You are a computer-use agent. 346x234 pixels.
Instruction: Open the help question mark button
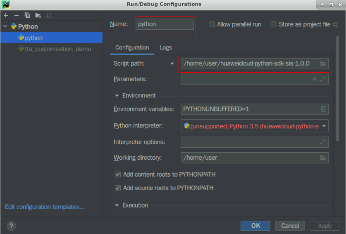pos(11,226)
